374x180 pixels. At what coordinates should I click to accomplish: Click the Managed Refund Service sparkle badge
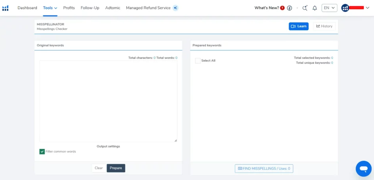(x=175, y=8)
